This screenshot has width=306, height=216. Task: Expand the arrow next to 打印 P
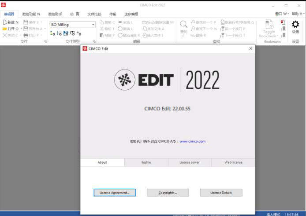[41, 35]
